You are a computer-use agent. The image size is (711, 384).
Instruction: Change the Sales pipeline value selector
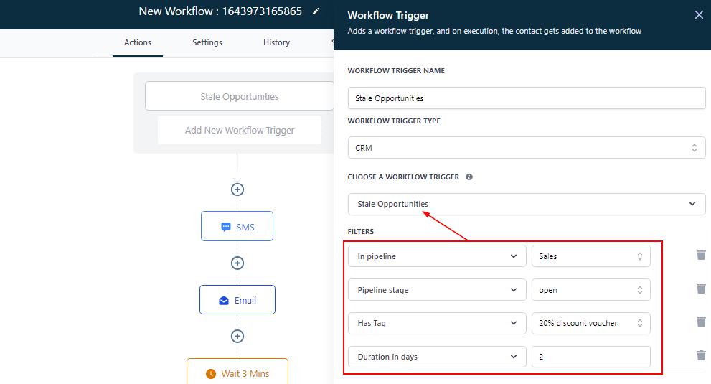point(590,256)
